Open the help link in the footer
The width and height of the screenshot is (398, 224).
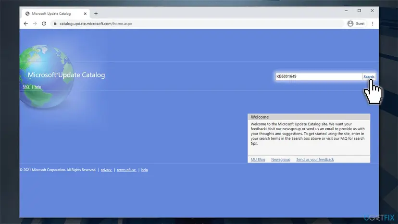coord(144,170)
